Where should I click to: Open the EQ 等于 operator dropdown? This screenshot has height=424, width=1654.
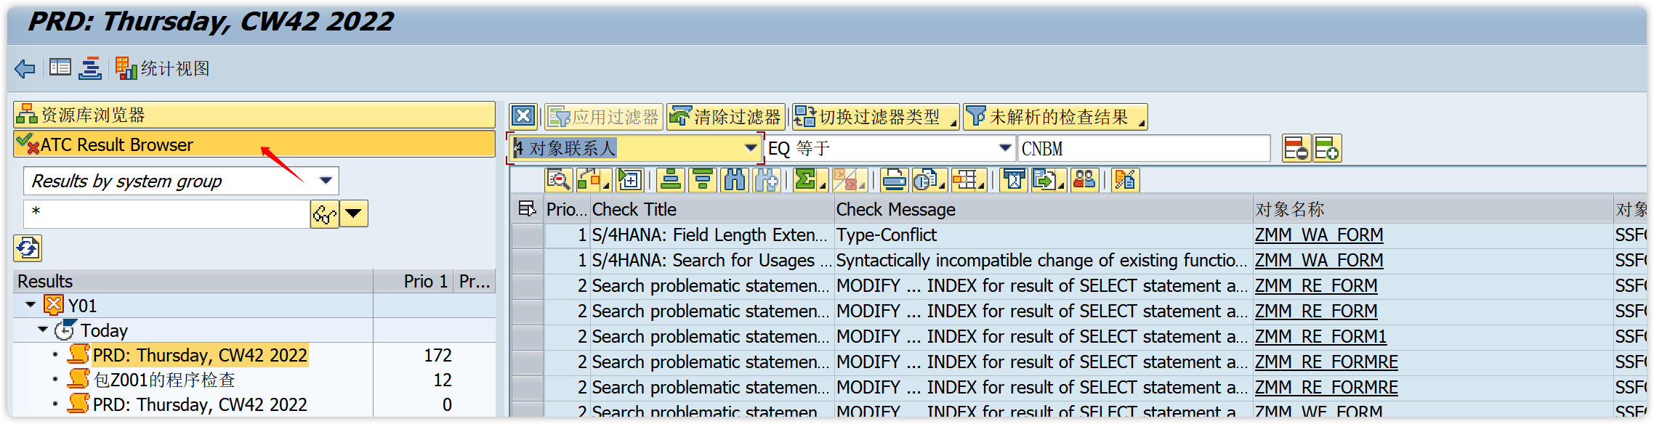(1004, 148)
